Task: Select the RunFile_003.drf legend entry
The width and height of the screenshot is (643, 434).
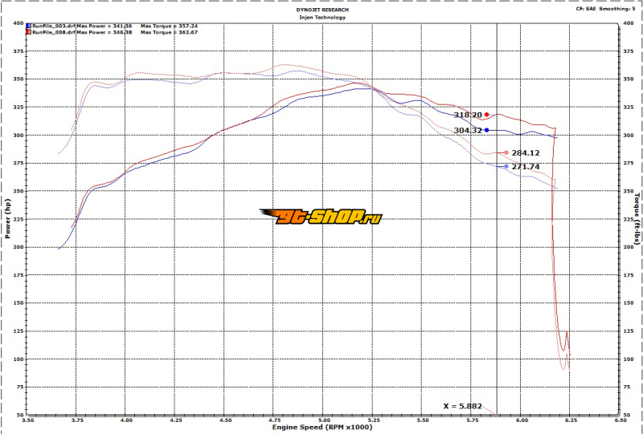Action: point(53,26)
